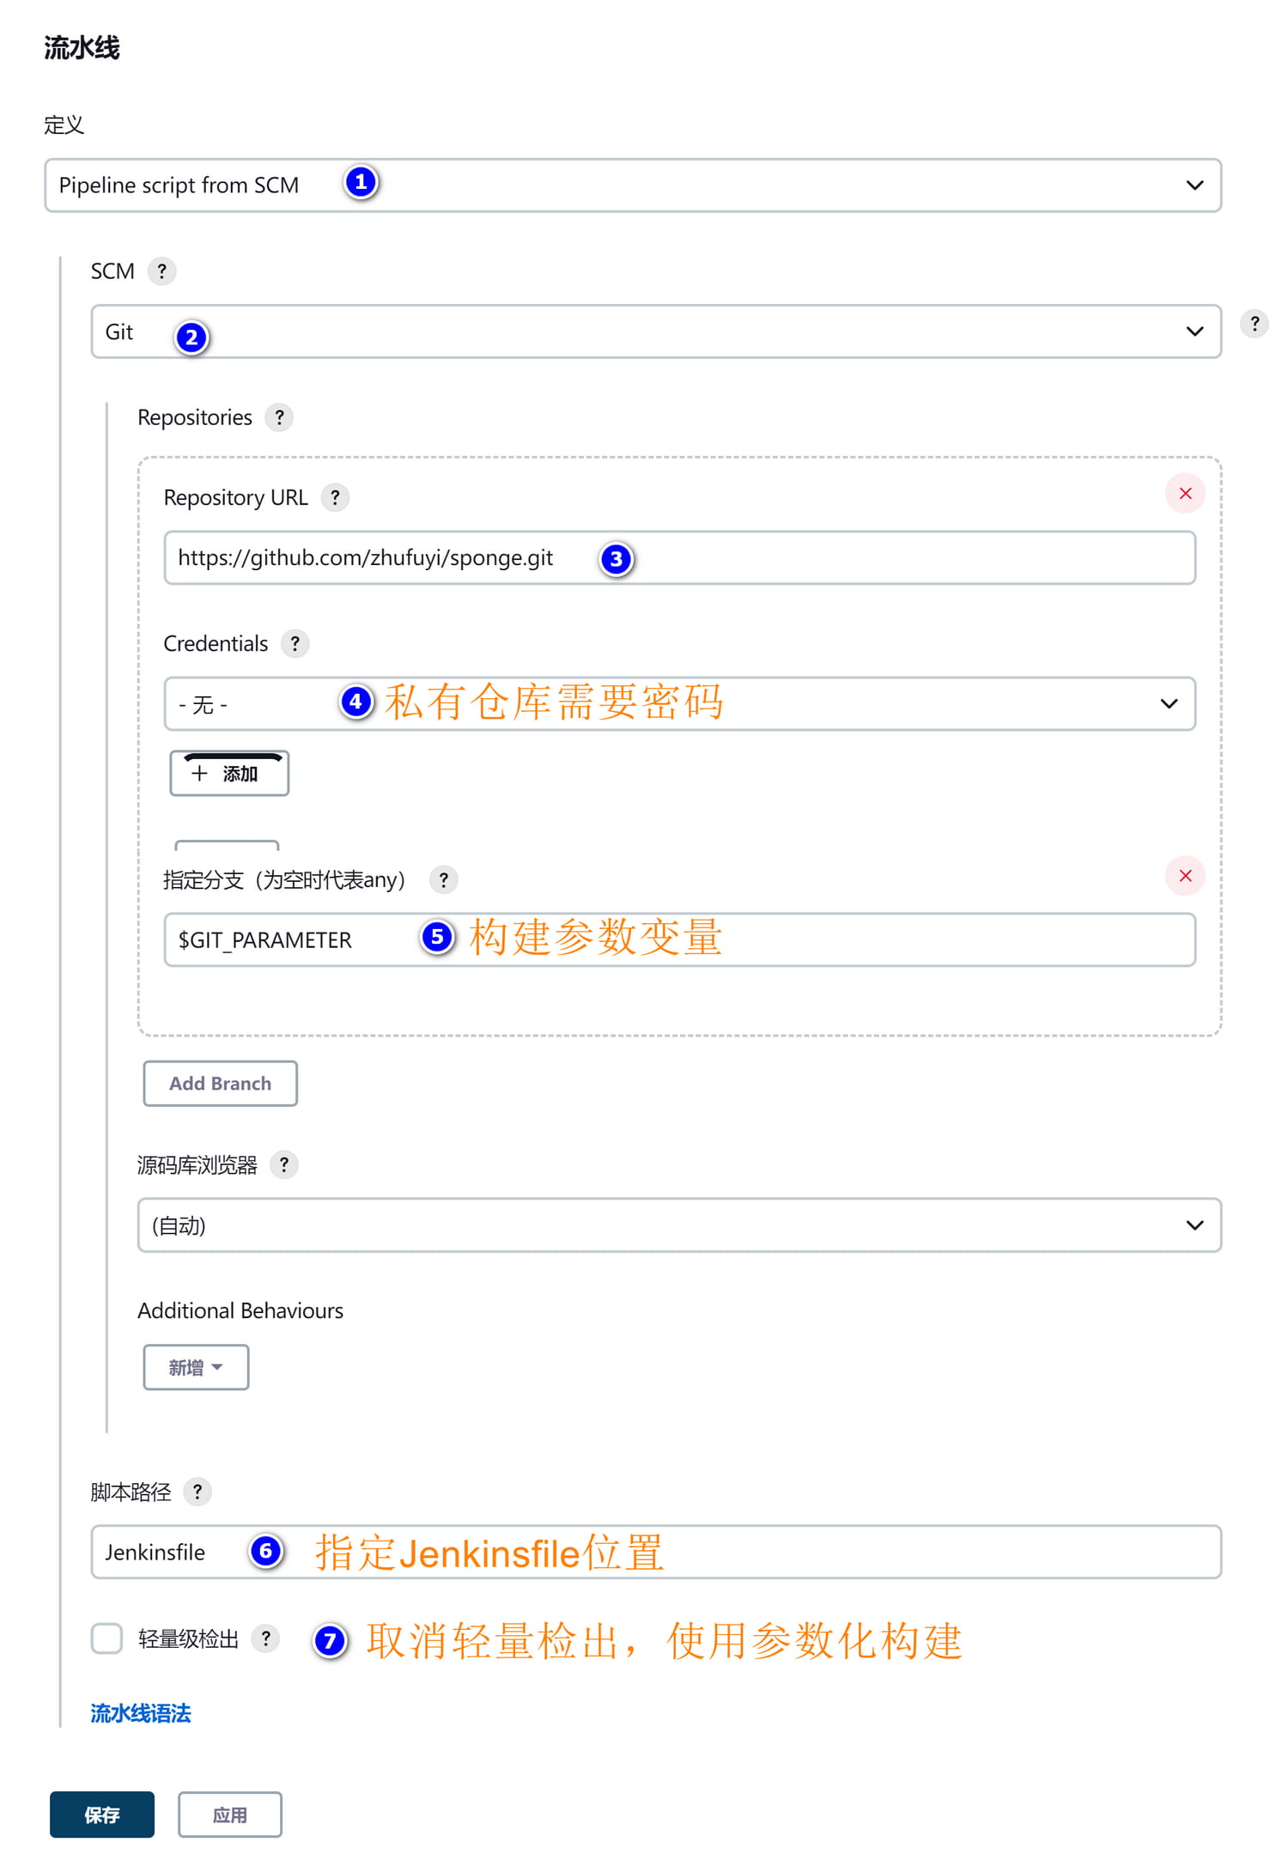The image size is (1288, 1860).
Task: Click the Add Branch button
Action: click(220, 1084)
